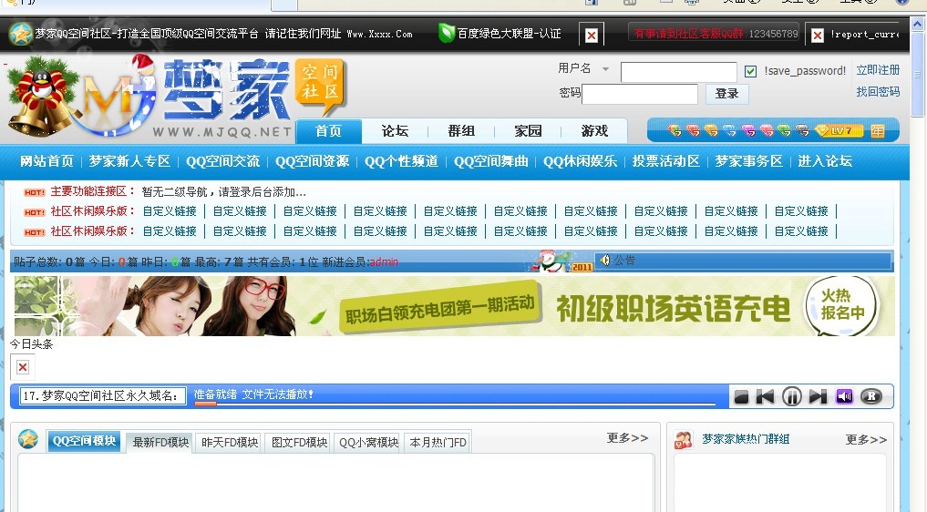
Task: Open the 群组 main tab
Action: [461, 130]
